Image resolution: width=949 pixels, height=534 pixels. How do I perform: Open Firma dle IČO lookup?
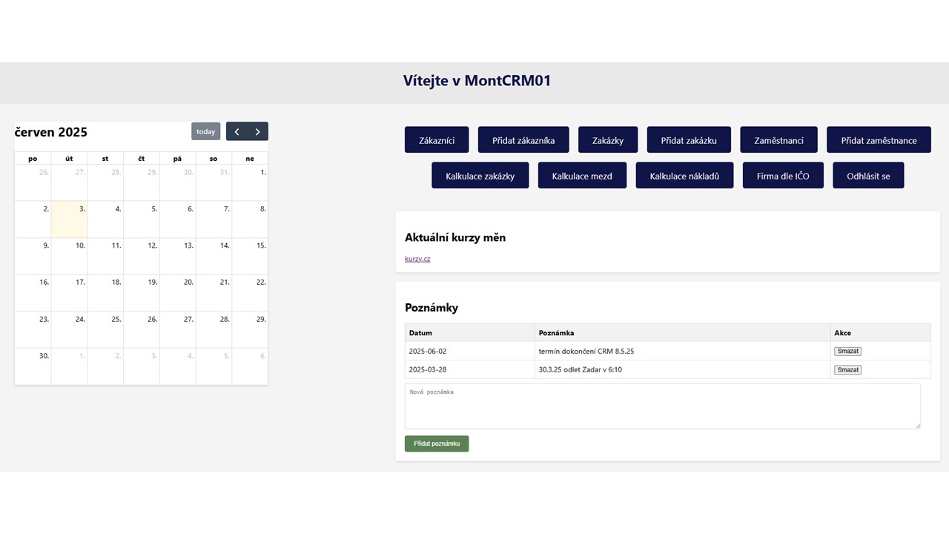[783, 176]
